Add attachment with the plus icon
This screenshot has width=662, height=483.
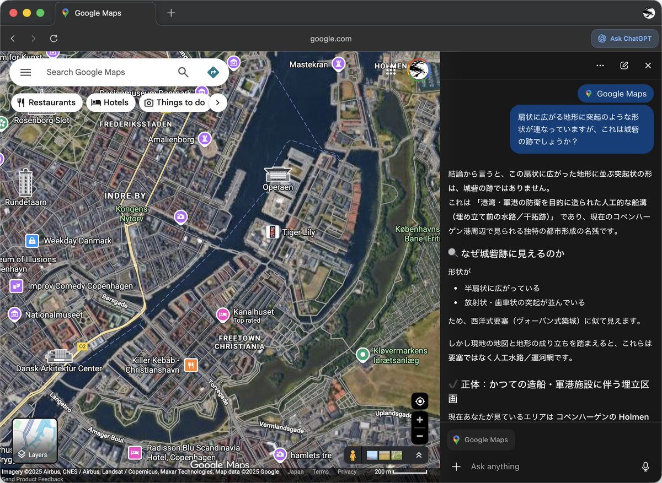pos(456,466)
